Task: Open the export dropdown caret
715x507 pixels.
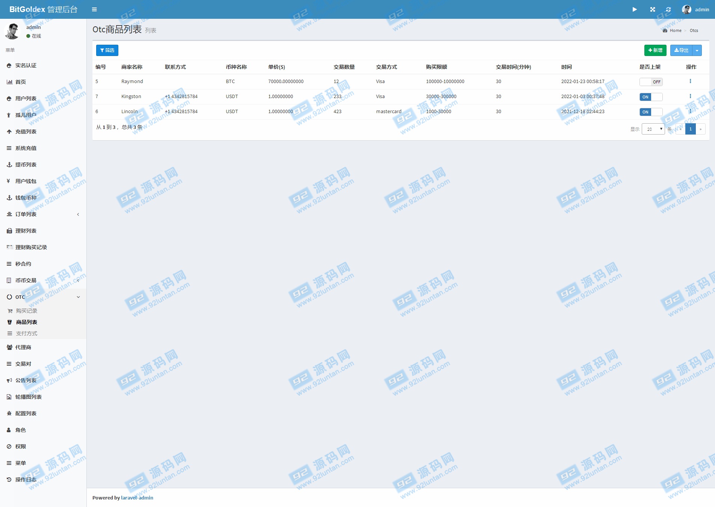Action: (697, 50)
